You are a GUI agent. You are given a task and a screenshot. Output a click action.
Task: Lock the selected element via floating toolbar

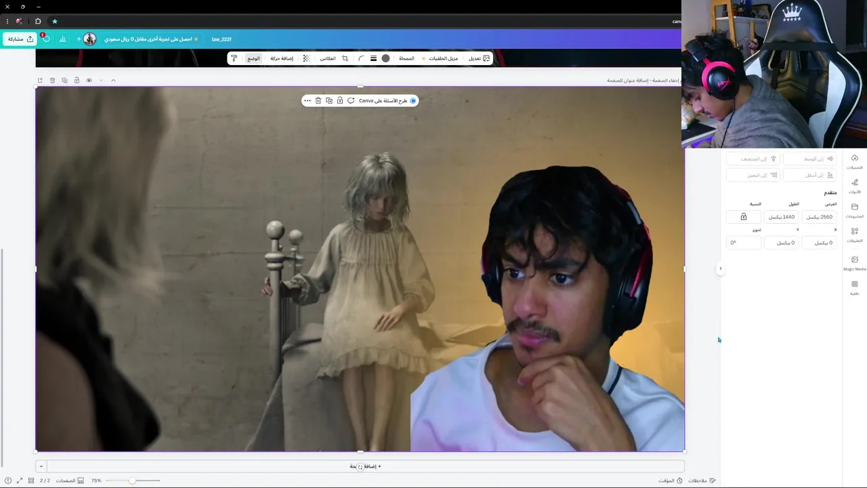click(x=340, y=100)
